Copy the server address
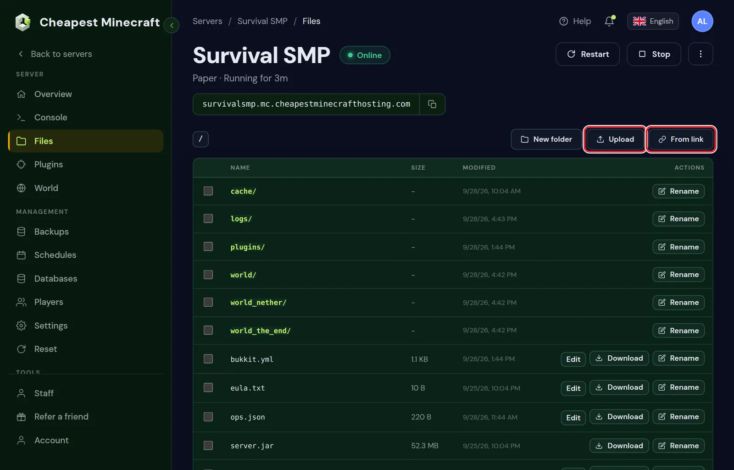 pyautogui.click(x=432, y=104)
